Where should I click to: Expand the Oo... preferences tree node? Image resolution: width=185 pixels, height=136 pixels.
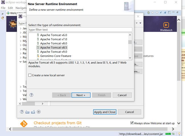21,45
